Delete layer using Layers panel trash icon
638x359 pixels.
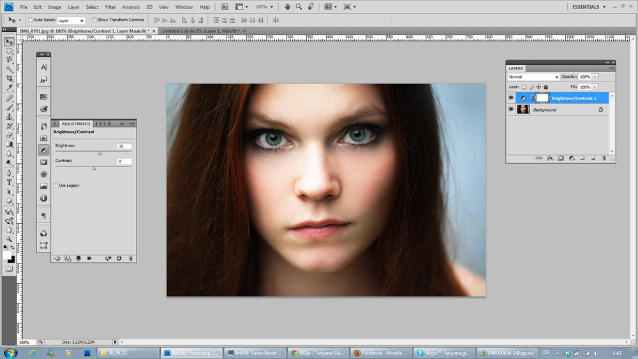pos(604,158)
